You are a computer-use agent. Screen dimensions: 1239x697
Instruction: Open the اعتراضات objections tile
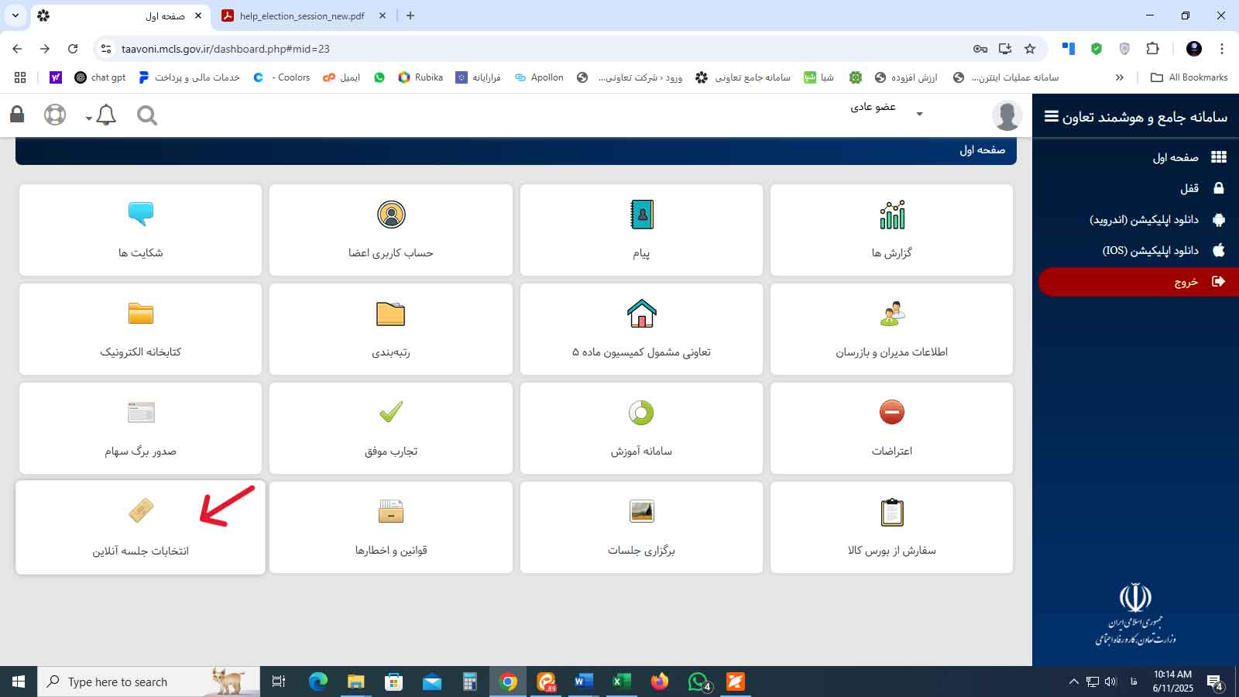click(891, 427)
